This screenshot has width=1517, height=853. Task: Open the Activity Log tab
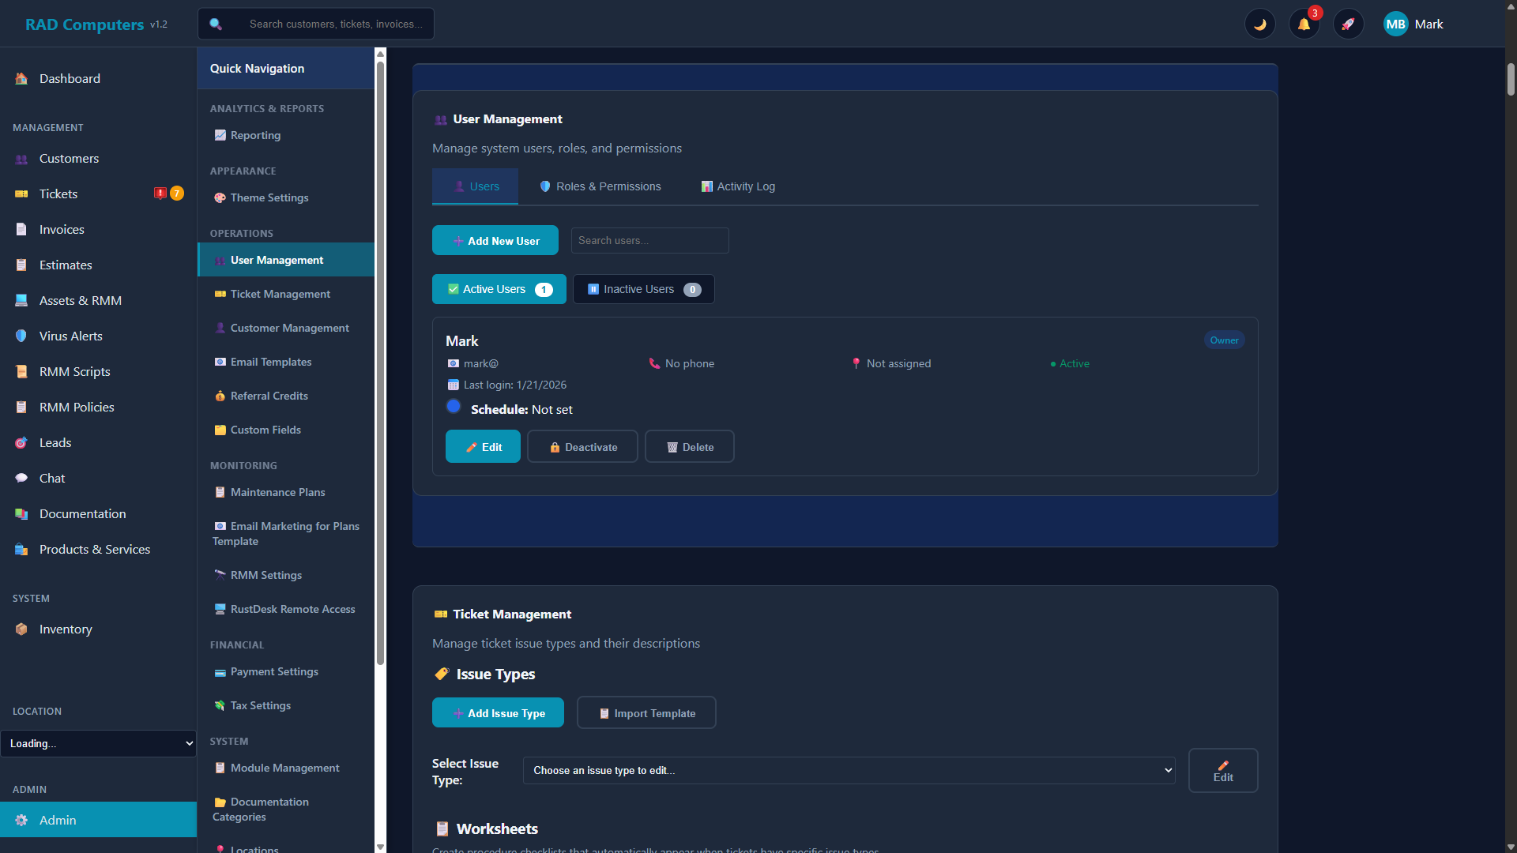[736, 186]
